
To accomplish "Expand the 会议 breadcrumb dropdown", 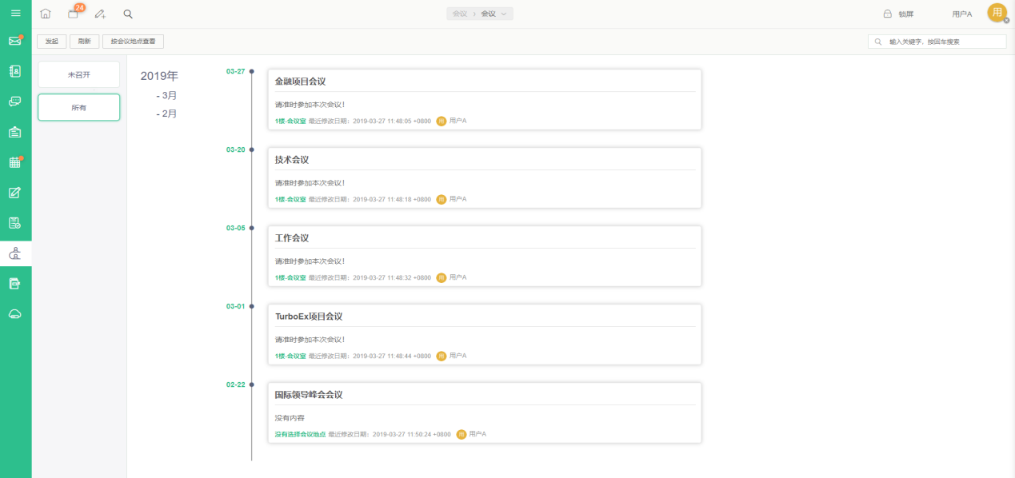I will (x=494, y=14).
